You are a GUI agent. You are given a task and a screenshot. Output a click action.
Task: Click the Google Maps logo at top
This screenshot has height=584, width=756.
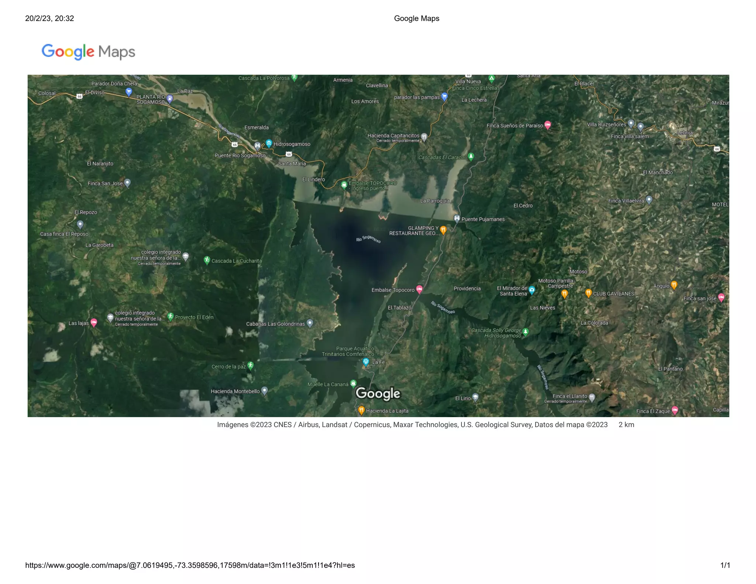(88, 52)
